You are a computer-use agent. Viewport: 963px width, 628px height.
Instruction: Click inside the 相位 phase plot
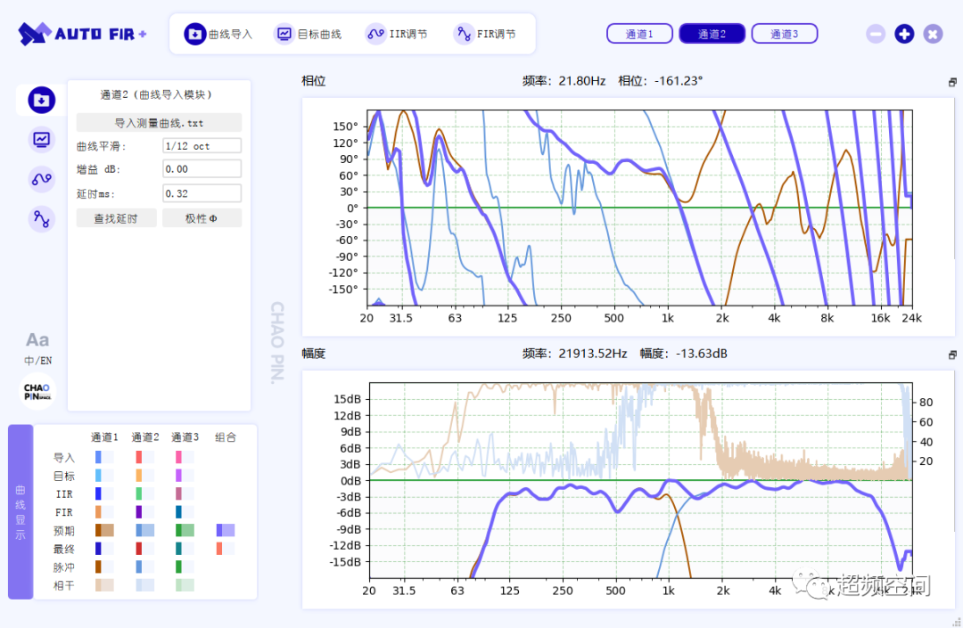639,208
